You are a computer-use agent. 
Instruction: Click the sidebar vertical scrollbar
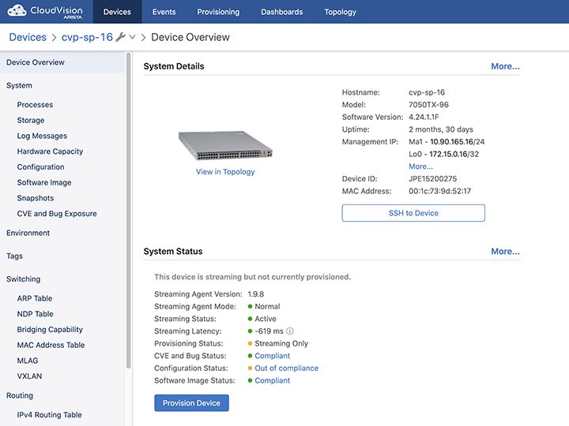(129, 210)
